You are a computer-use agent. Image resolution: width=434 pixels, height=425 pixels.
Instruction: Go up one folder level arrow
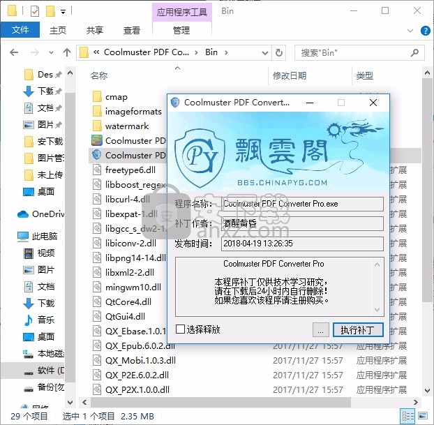tap(67, 52)
